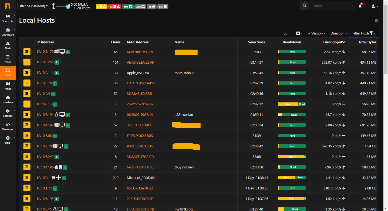Expand the Filter Hosts dropdown
Screen dimensions: 388x211
pyautogui.click(x=363, y=33)
